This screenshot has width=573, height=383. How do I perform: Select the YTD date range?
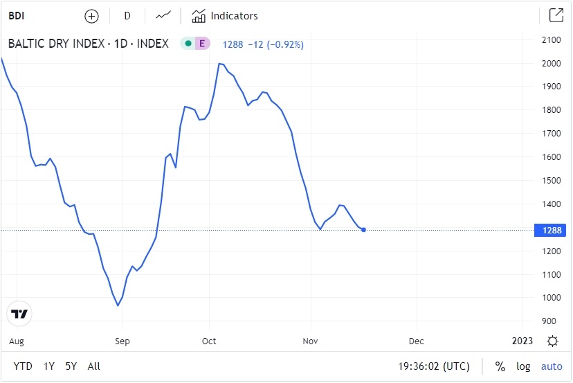[x=23, y=366]
